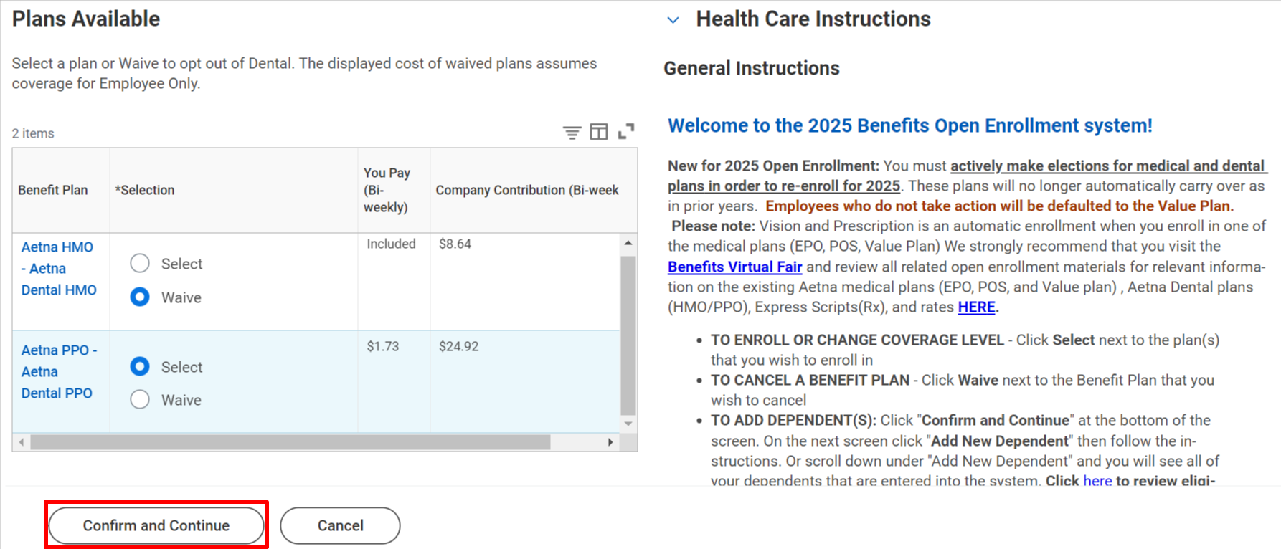This screenshot has width=1281, height=549.
Task: Collapse Health Care Instructions chevron
Action: tap(673, 20)
